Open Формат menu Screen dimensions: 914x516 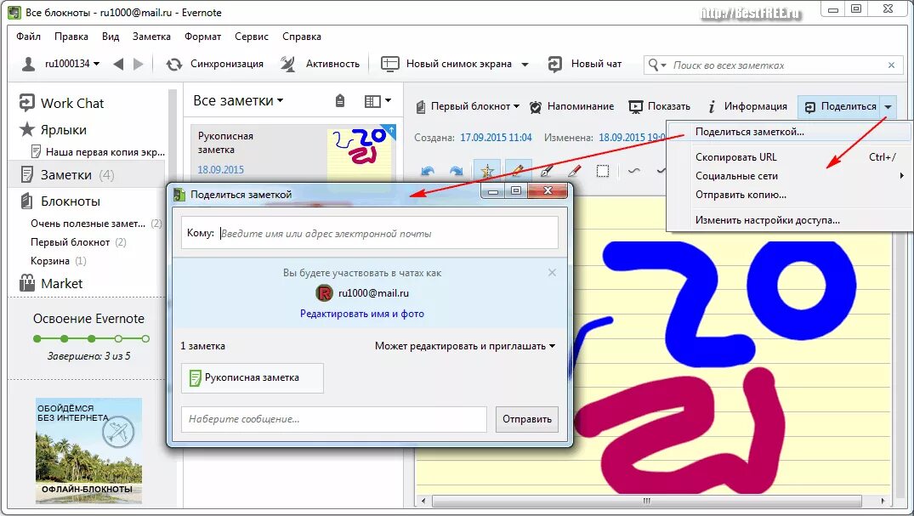pyautogui.click(x=203, y=37)
